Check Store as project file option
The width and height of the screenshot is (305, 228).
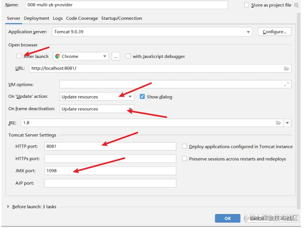tap(246, 5)
